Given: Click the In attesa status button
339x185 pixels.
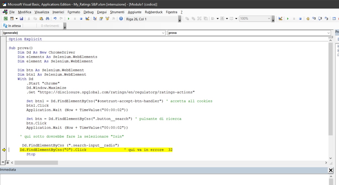Looking at the screenshot, I should [x=12, y=26].
